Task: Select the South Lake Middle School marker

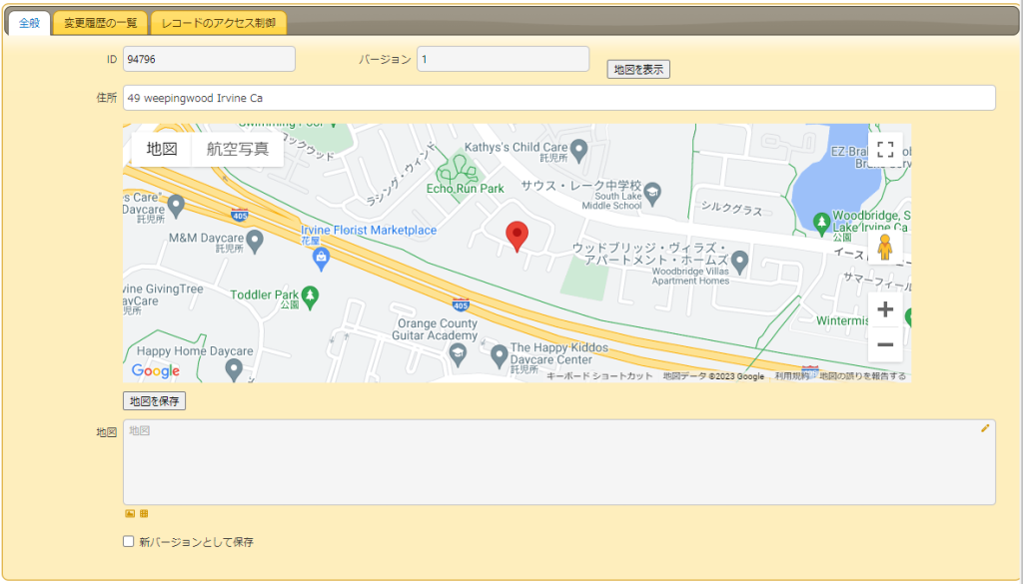Action: click(x=652, y=193)
